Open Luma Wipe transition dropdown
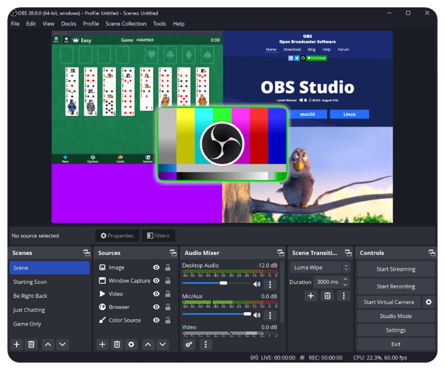 (x=320, y=267)
